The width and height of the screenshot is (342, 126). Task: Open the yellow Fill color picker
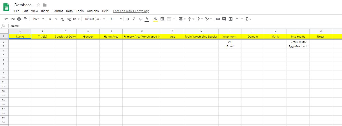(155, 19)
